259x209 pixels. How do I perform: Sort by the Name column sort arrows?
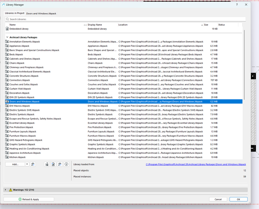(x=85, y=25)
